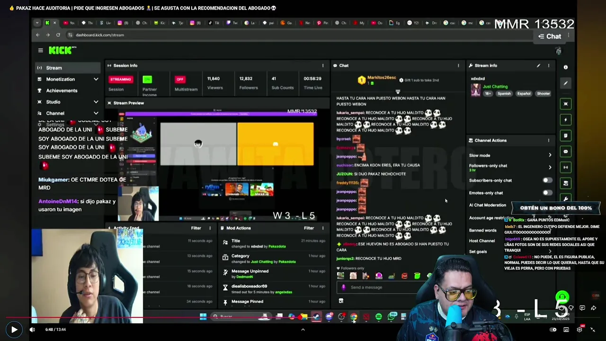Hide the Chat overlay at top right
The width and height of the screenshot is (606, 341).
[550, 36]
